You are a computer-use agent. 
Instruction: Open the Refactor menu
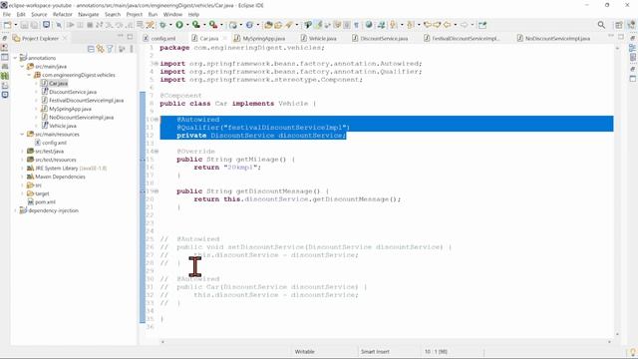pos(62,14)
